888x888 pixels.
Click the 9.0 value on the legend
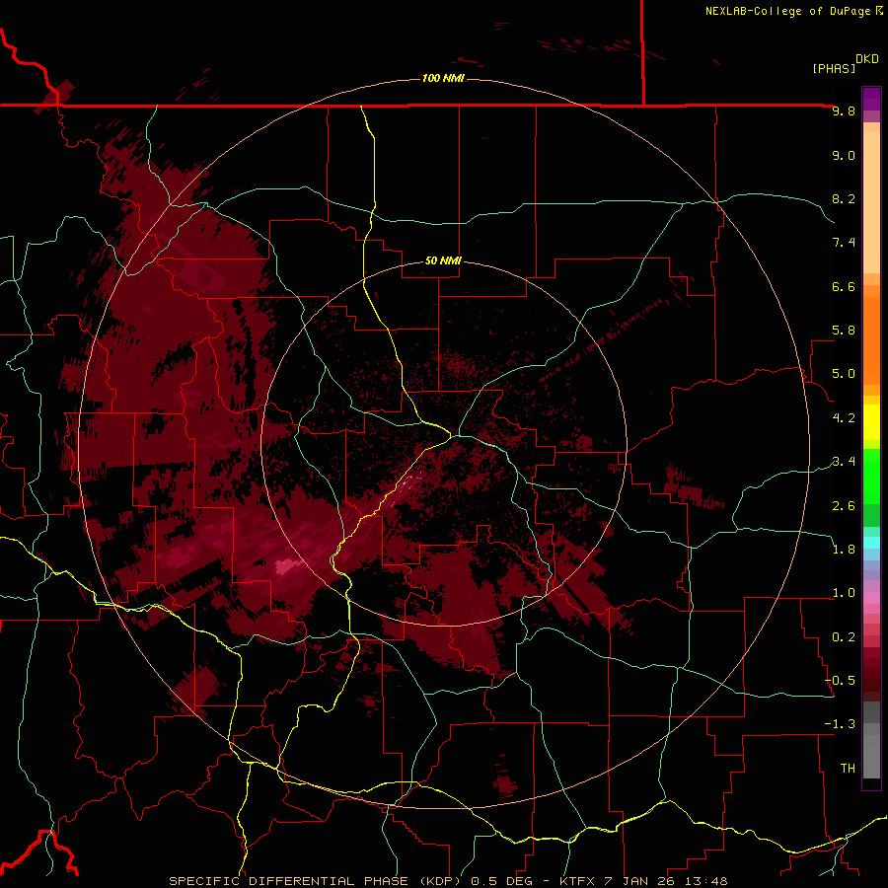point(844,155)
